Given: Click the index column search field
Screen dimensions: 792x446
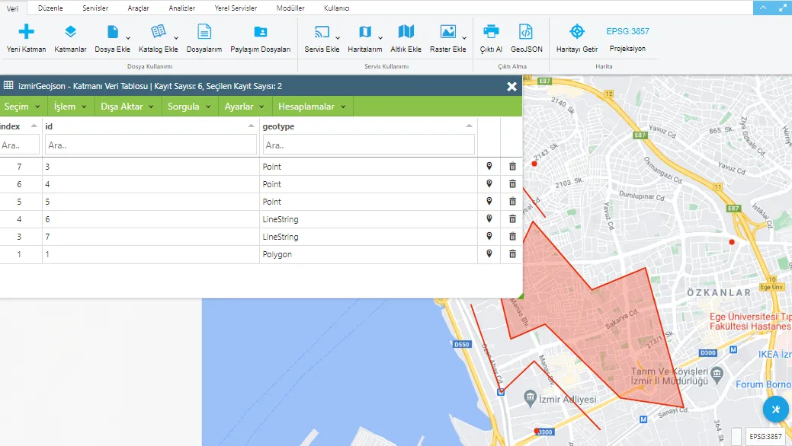Looking at the screenshot, I should 19,145.
